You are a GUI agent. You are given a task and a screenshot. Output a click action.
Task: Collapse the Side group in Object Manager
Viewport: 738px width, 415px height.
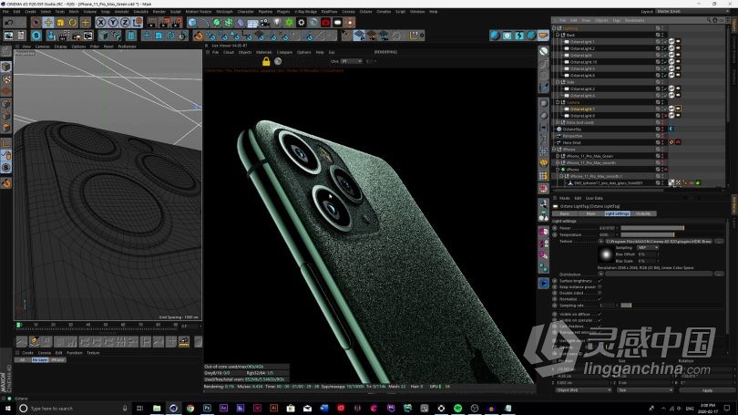(558, 82)
